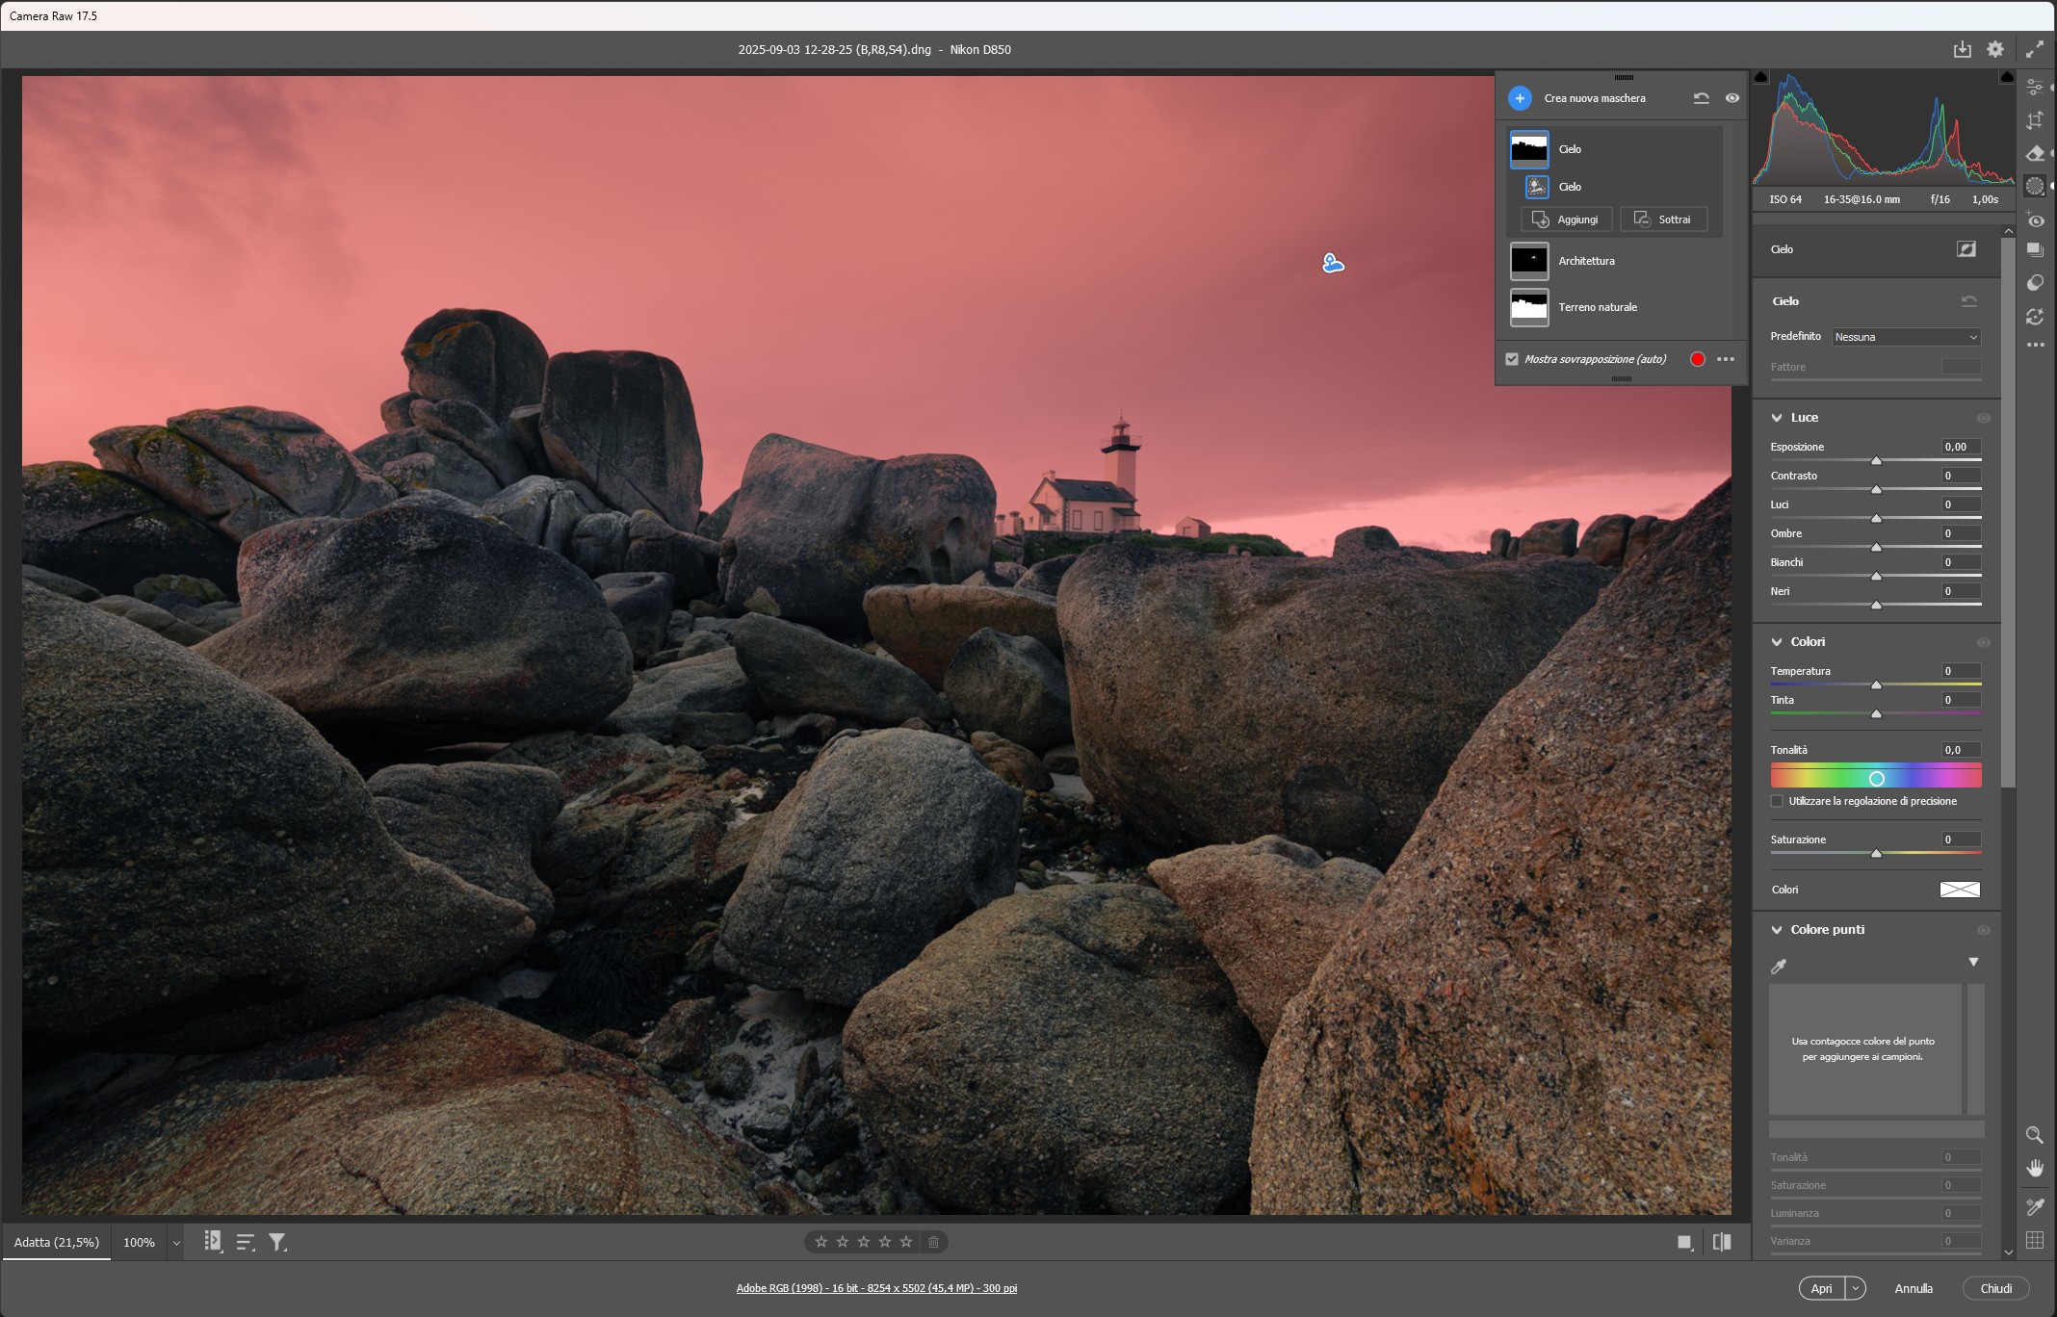Open Adobe RGB workflow options link

[876, 1288]
